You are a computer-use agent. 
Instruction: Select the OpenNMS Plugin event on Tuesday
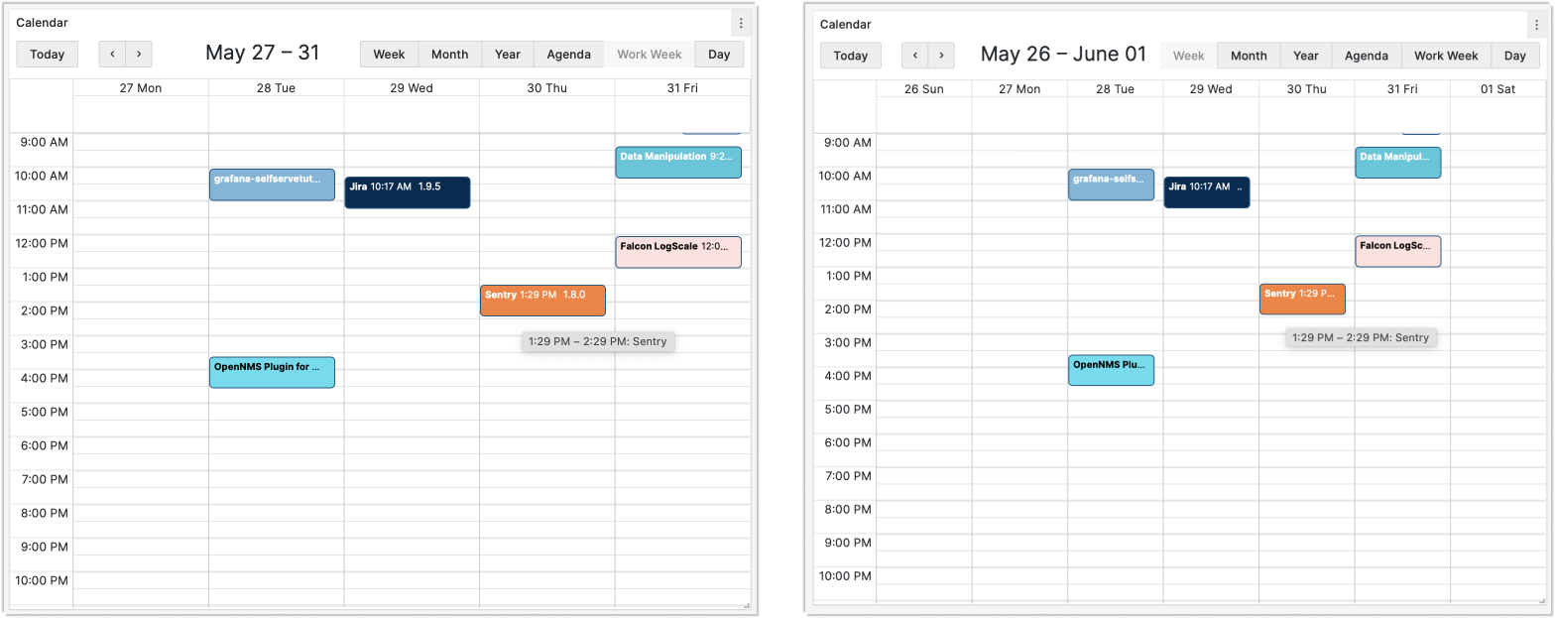click(x=272, y=372)
